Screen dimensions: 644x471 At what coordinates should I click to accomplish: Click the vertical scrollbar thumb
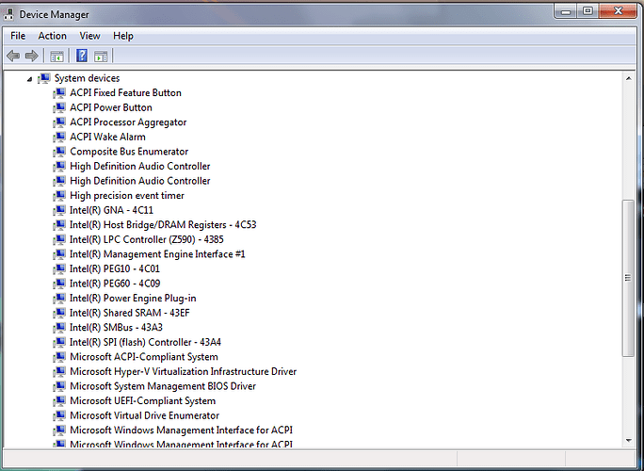coord(628,278)
